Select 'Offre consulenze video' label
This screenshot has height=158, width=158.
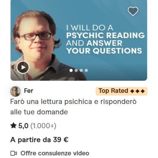(55, 153)
